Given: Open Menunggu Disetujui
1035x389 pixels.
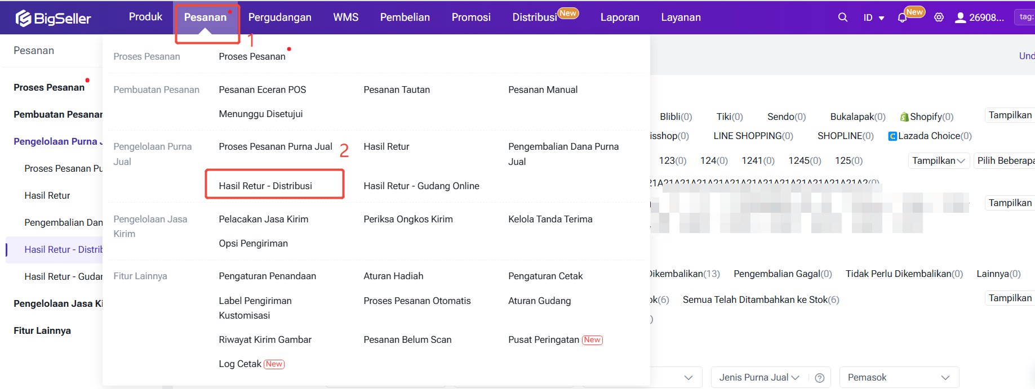Looking at the screenshot, I should coord(261,114).
